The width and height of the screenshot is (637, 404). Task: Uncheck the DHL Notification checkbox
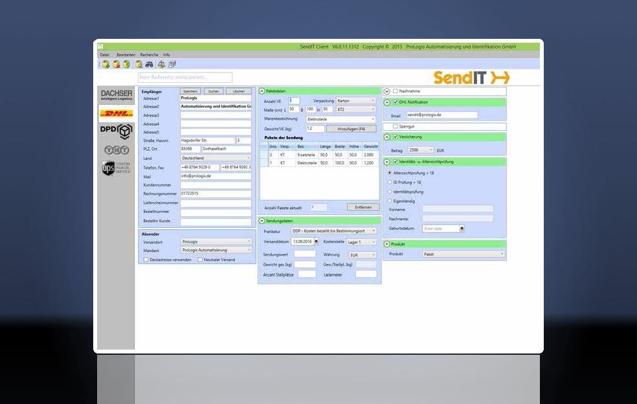[x=396, y=102]
